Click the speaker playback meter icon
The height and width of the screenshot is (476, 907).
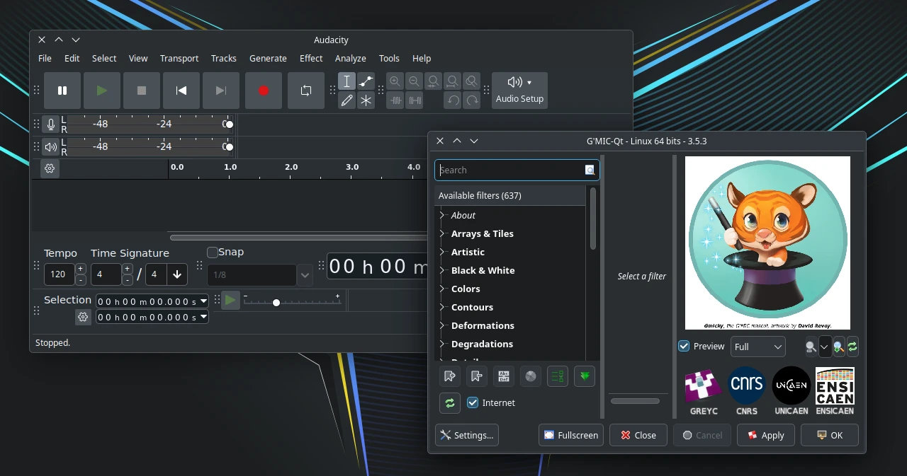click(50, 147)
